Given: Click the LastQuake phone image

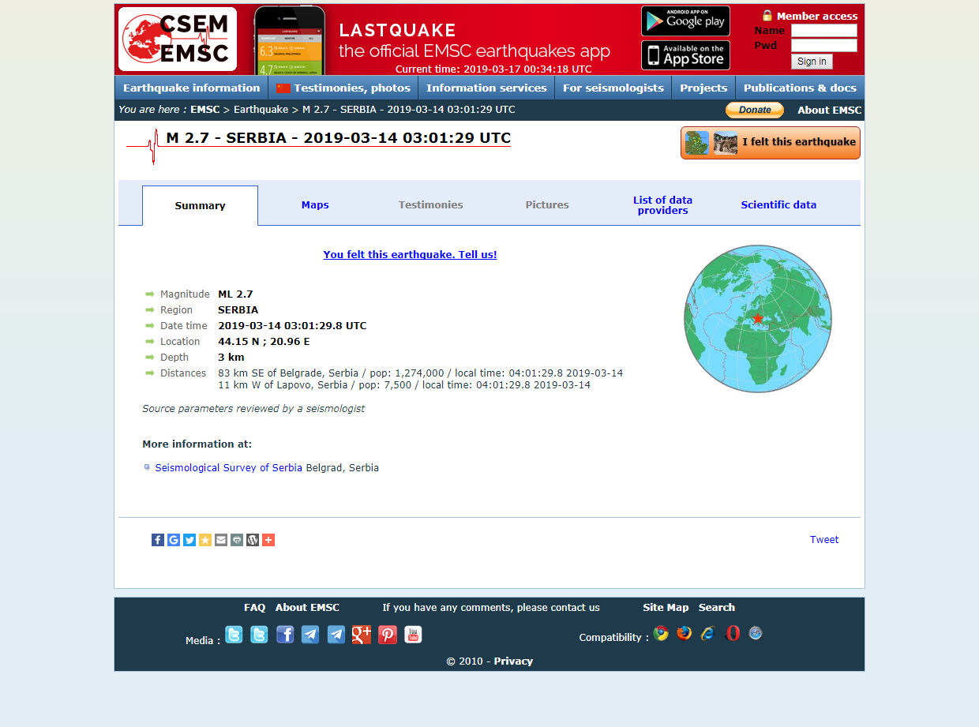Looking at the screenshot, I should [289, 41].
